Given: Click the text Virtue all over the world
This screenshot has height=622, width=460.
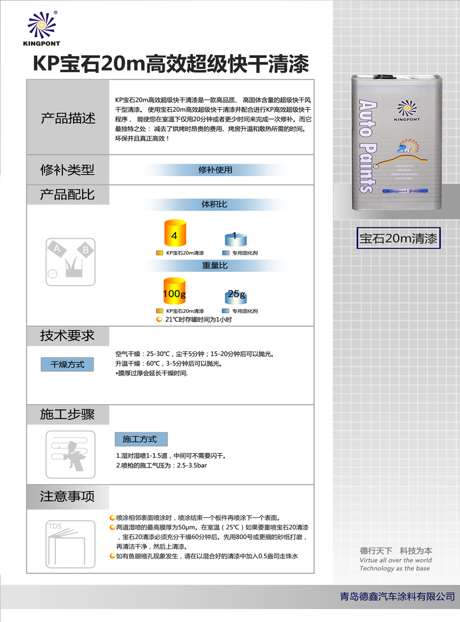Looking at the screenshot, I should 395,560.
